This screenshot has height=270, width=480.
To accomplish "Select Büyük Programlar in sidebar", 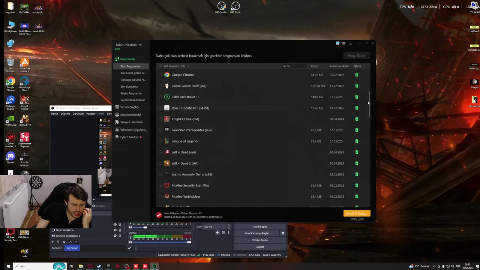I will click(131, 93).
